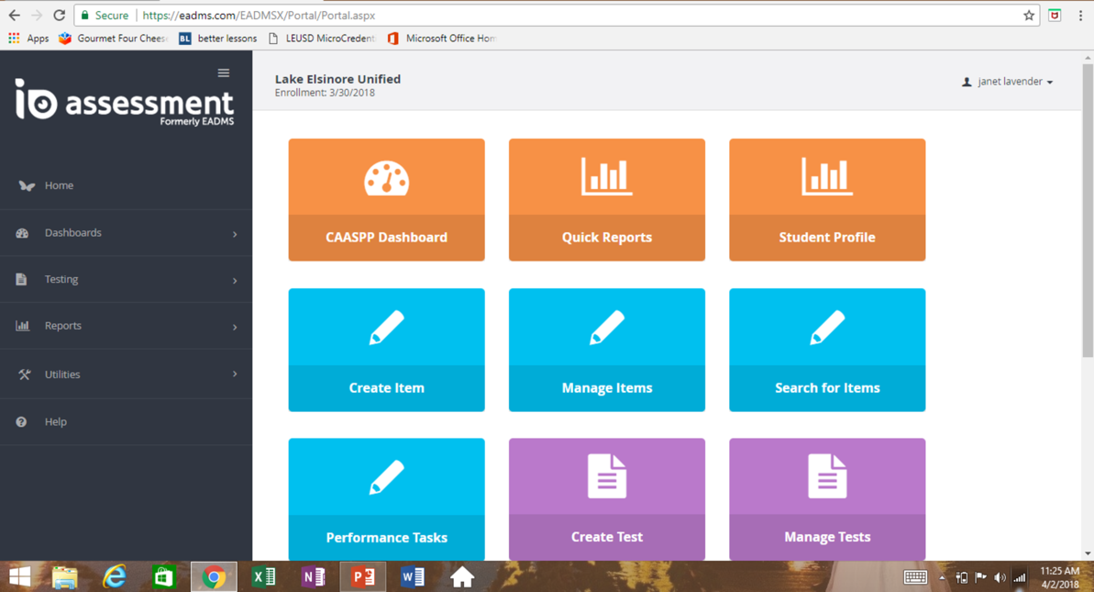Click the CAASPP Dashboard gauge icon
Screen dimensions: 1094x592
pos(386,179)
